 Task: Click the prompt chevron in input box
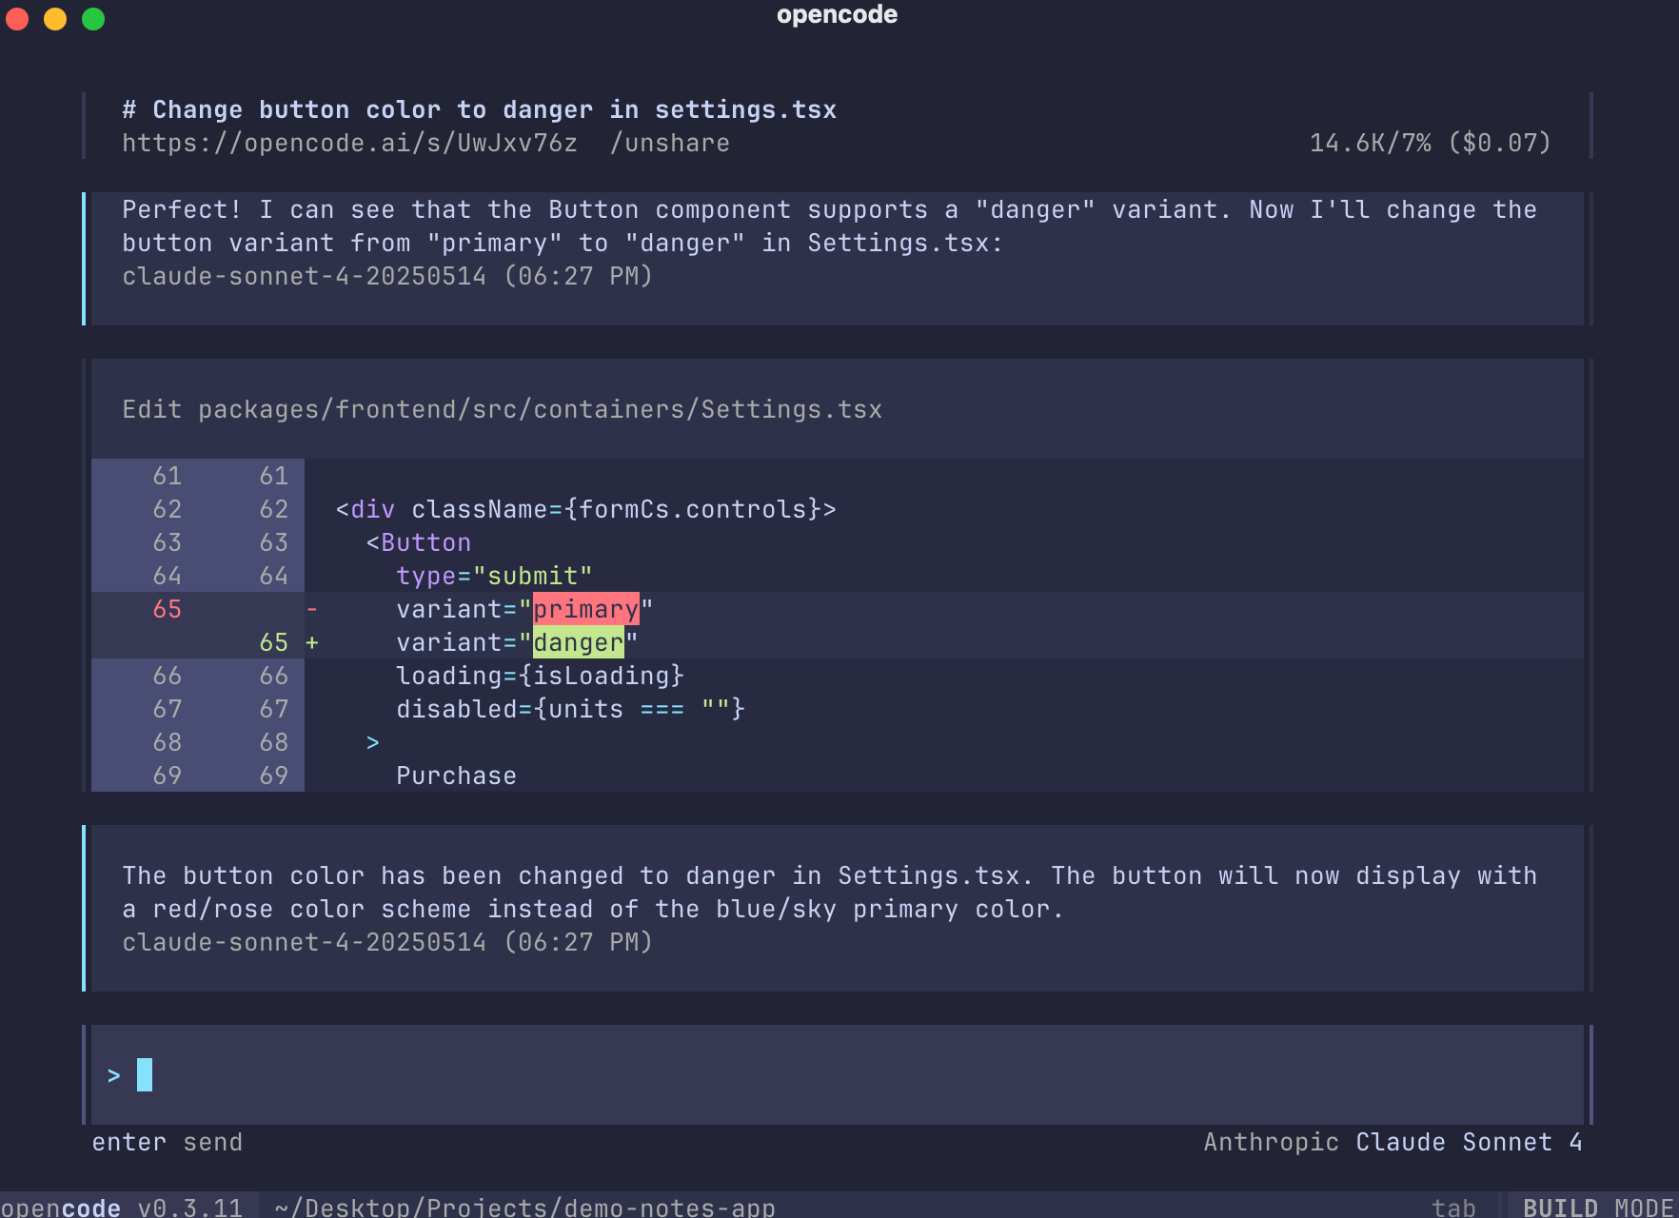tap(114, 1075)
